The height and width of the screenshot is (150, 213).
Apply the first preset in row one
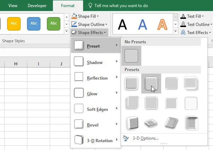[131, 83]
